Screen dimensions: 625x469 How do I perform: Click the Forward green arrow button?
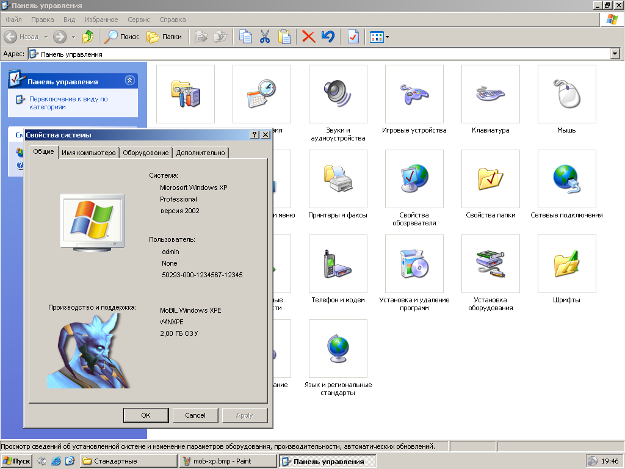[60, 37]
